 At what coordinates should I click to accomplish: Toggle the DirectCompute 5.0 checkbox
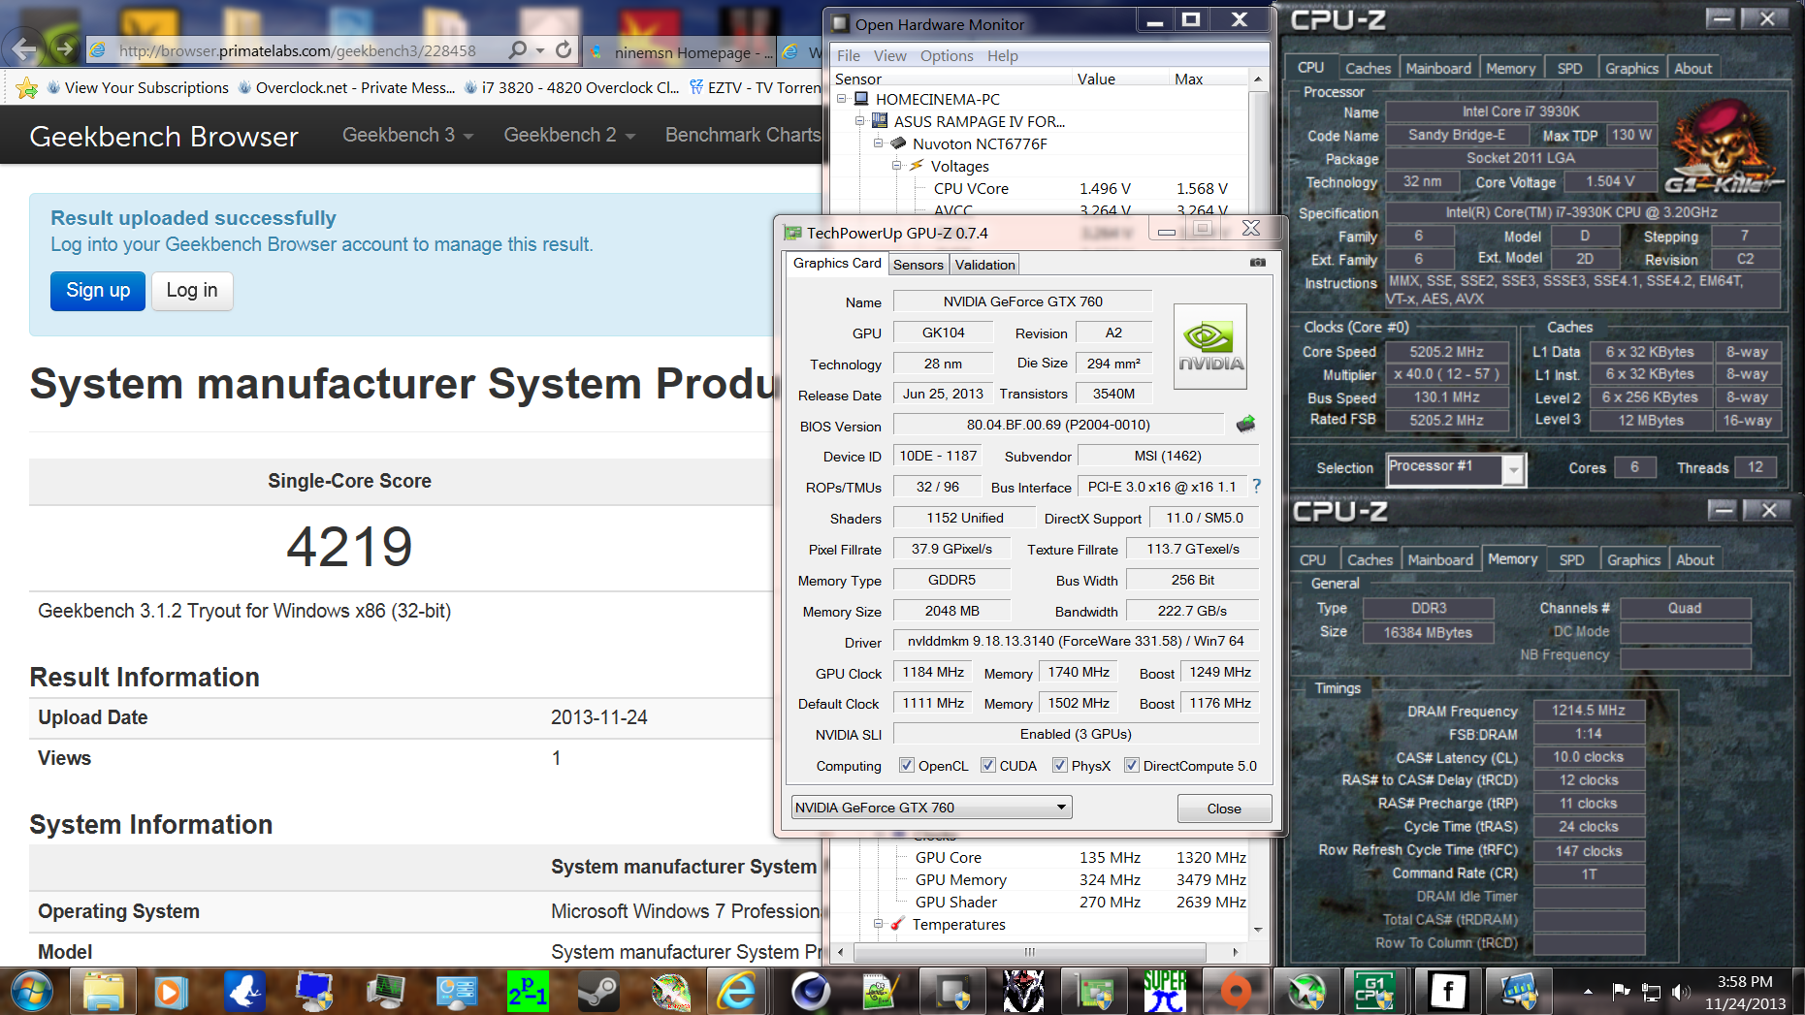(1131, 766)
